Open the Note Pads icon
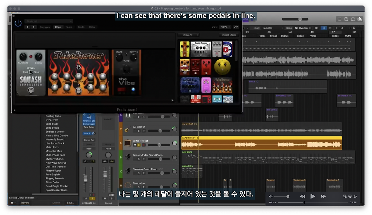This screenshot has height=215, width=372. (x=346, y=19)
